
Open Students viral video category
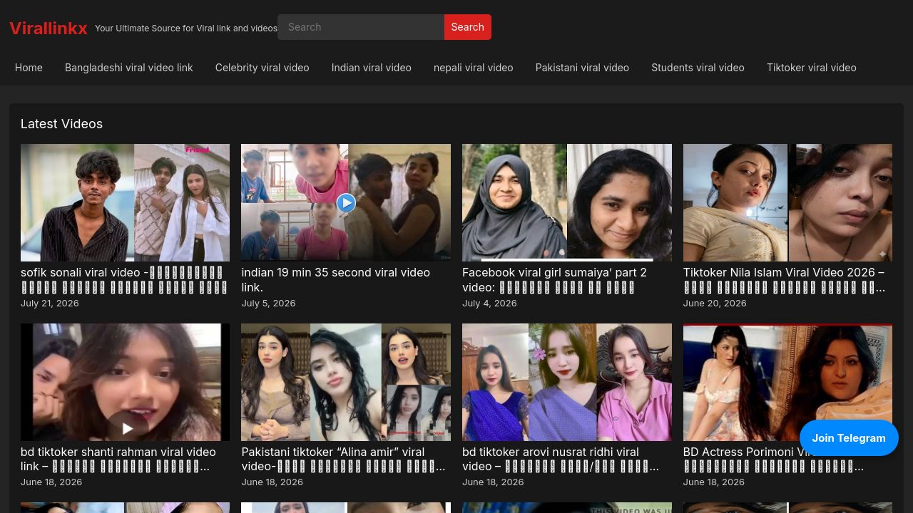click(698, 68)
